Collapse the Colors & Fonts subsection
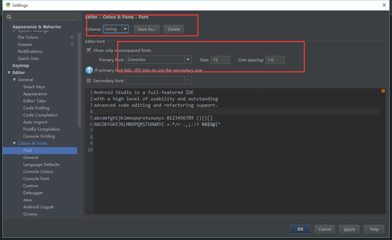The image size is (392, 240). 14,143
